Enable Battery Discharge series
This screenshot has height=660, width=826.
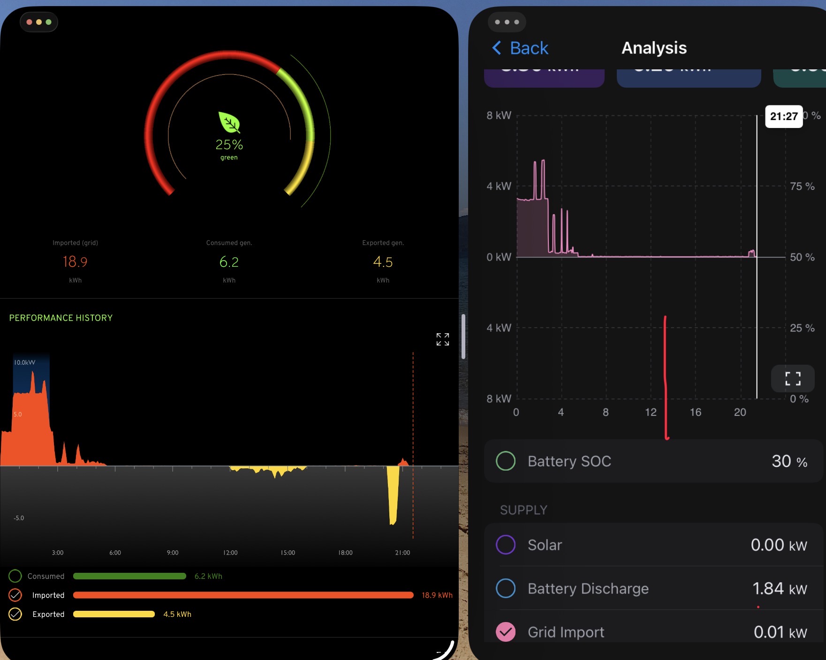(x=505, y=588)
